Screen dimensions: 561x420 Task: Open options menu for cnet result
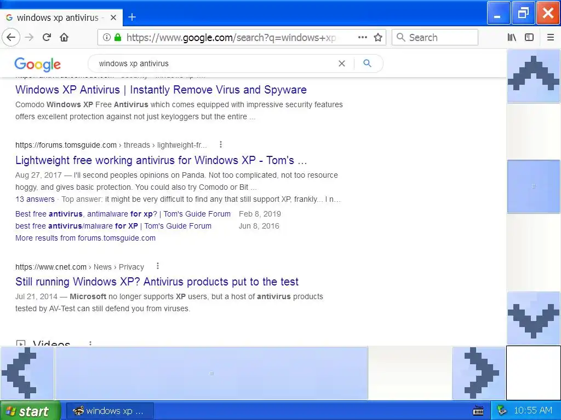click(x=158, y=266)
